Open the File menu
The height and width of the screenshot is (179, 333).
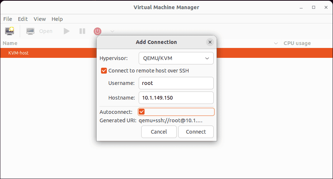(8, 19)
